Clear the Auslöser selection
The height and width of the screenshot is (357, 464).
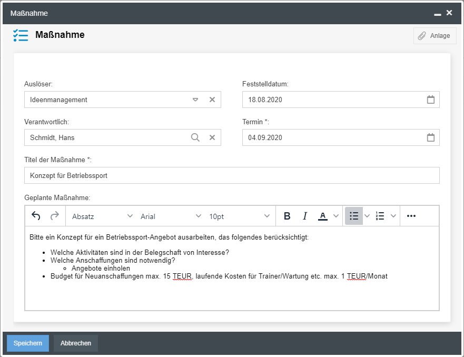pyautogui.click(x=212, y=100)
